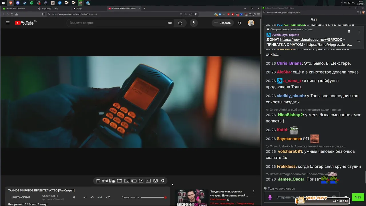Open enhancer settings gear under the video
The width and height of the screenshot is (366, 206).
[163, 181]
